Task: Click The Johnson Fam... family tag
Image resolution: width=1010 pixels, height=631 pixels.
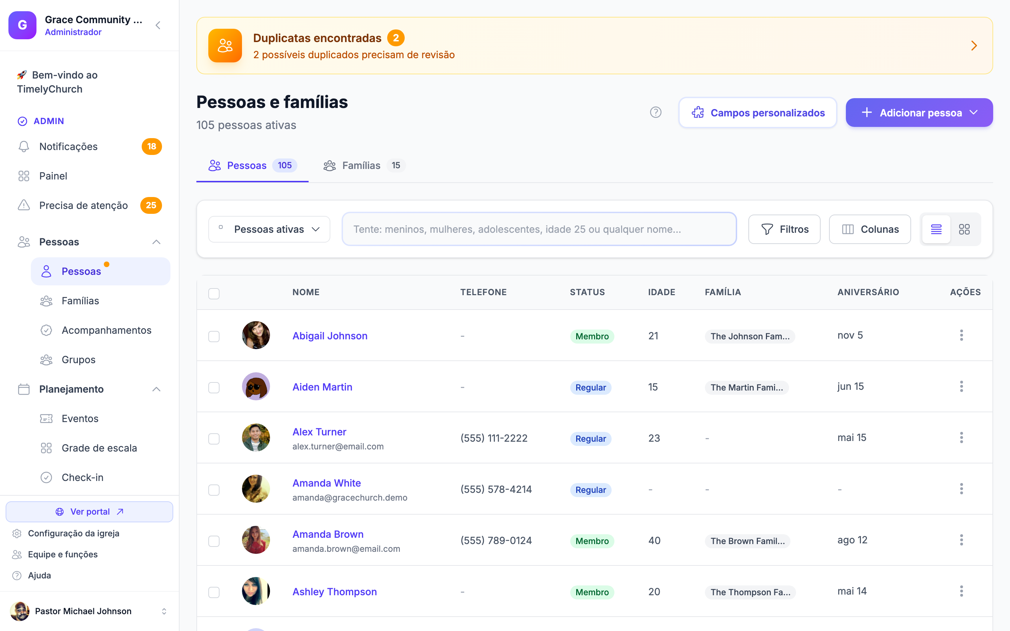Action: point(749,337)
